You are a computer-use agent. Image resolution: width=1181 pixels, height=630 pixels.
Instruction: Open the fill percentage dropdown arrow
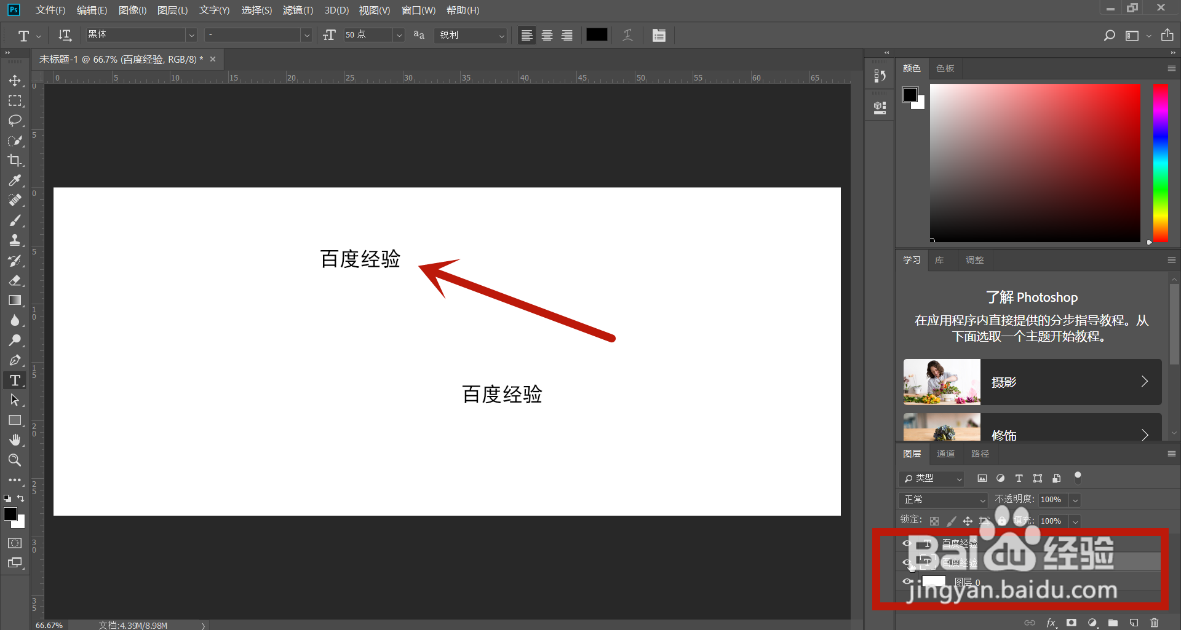tap(1075, 521)
